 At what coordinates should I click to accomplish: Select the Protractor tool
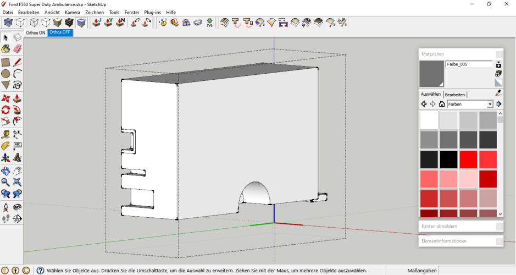point(5,146)
